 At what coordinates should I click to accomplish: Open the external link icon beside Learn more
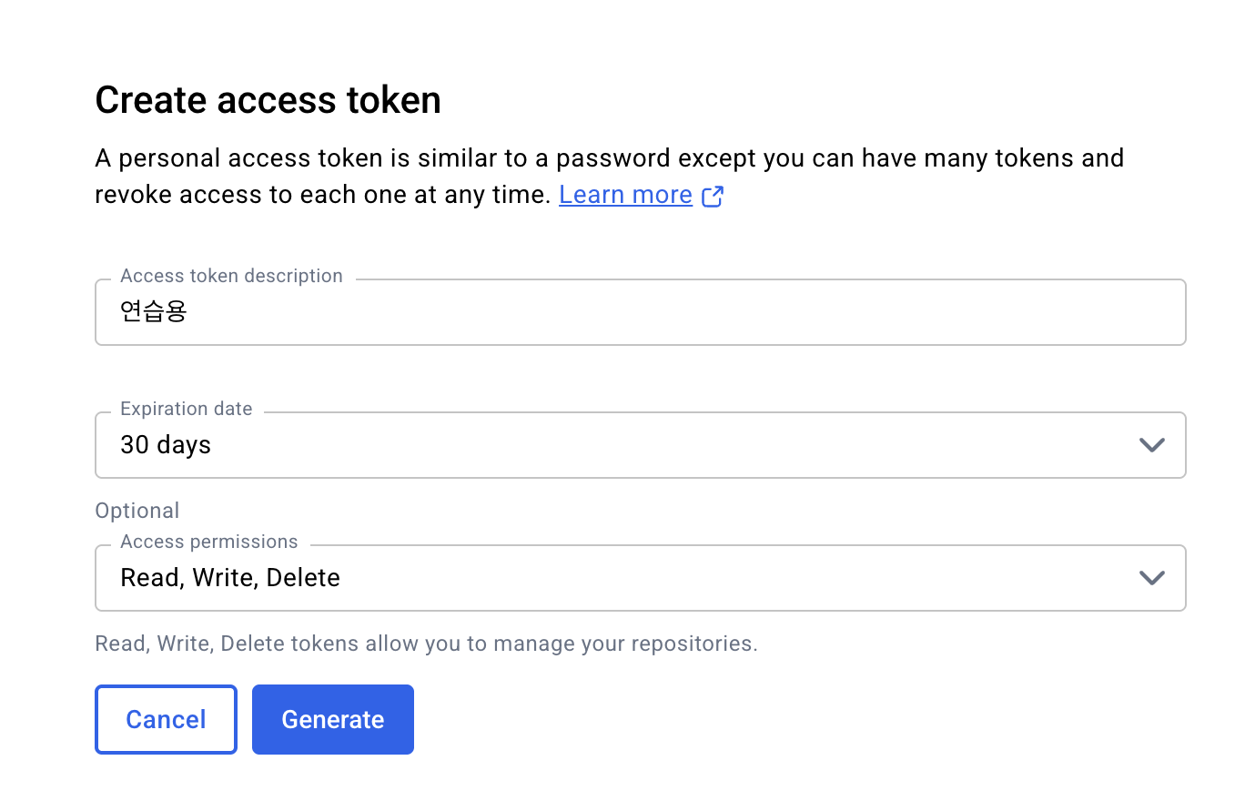pyautogui.click(x=713, y=196)
